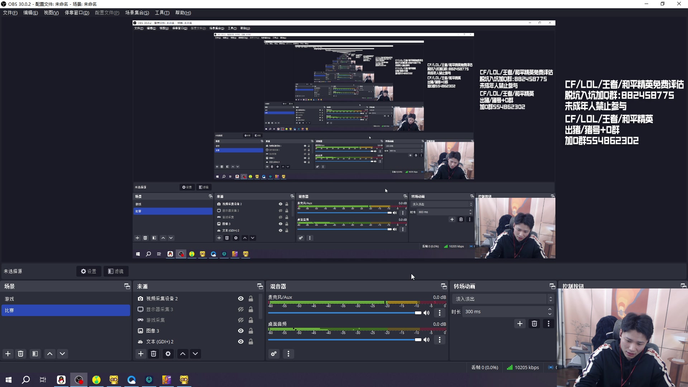Image resolution: width=688 pixels, height=387 pixels.
Task: Open transition properties three-dot menu
Action: 549,324
